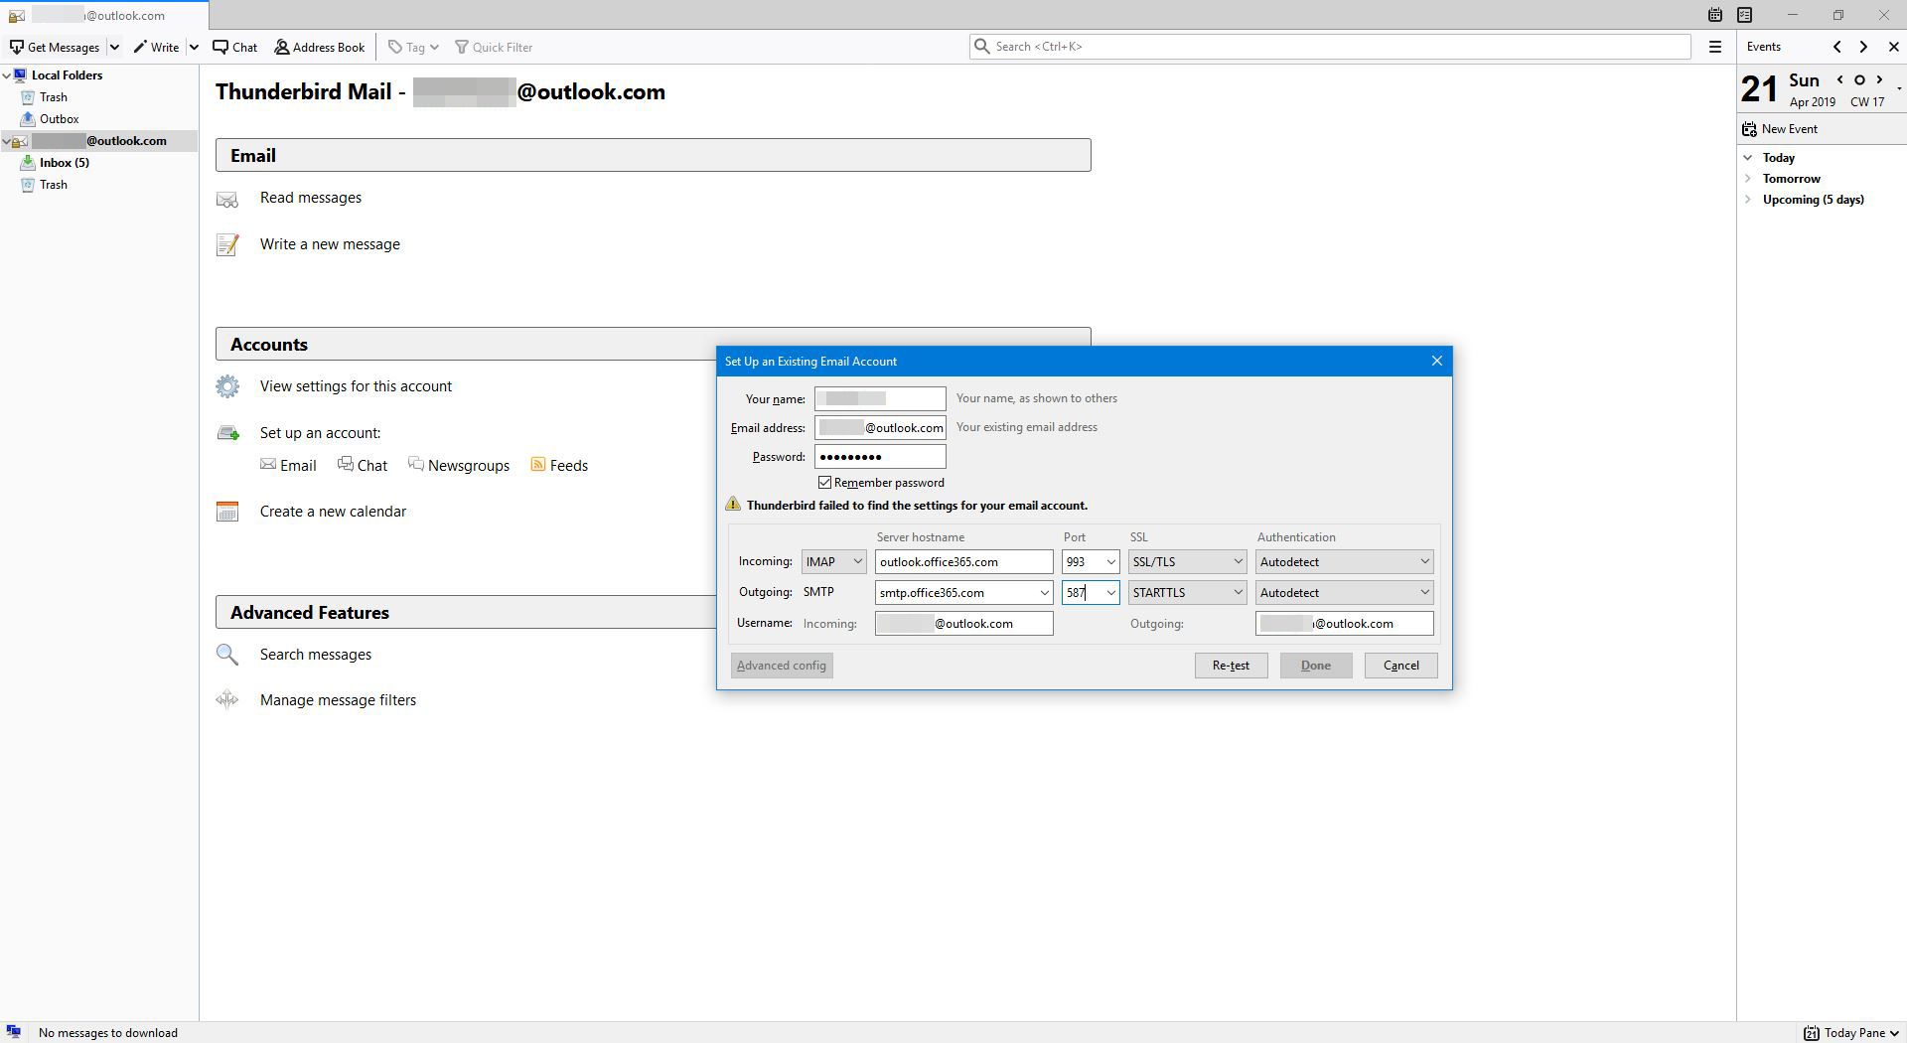Viewport: 1907px width, 1043px height.
Task: Open Manage message filters
Action: coord(338,700)
